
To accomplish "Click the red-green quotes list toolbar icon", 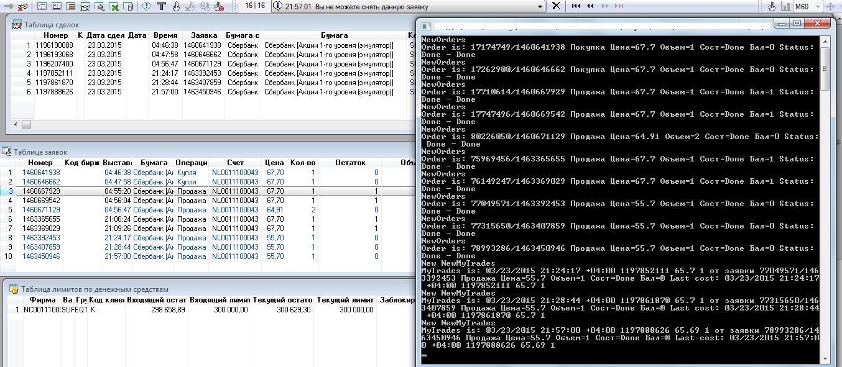I will (70, 7).
